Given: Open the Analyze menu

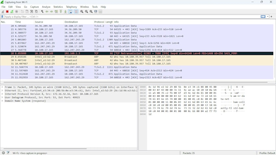Looking at the screenshot, I should click(x=46, y=7).
